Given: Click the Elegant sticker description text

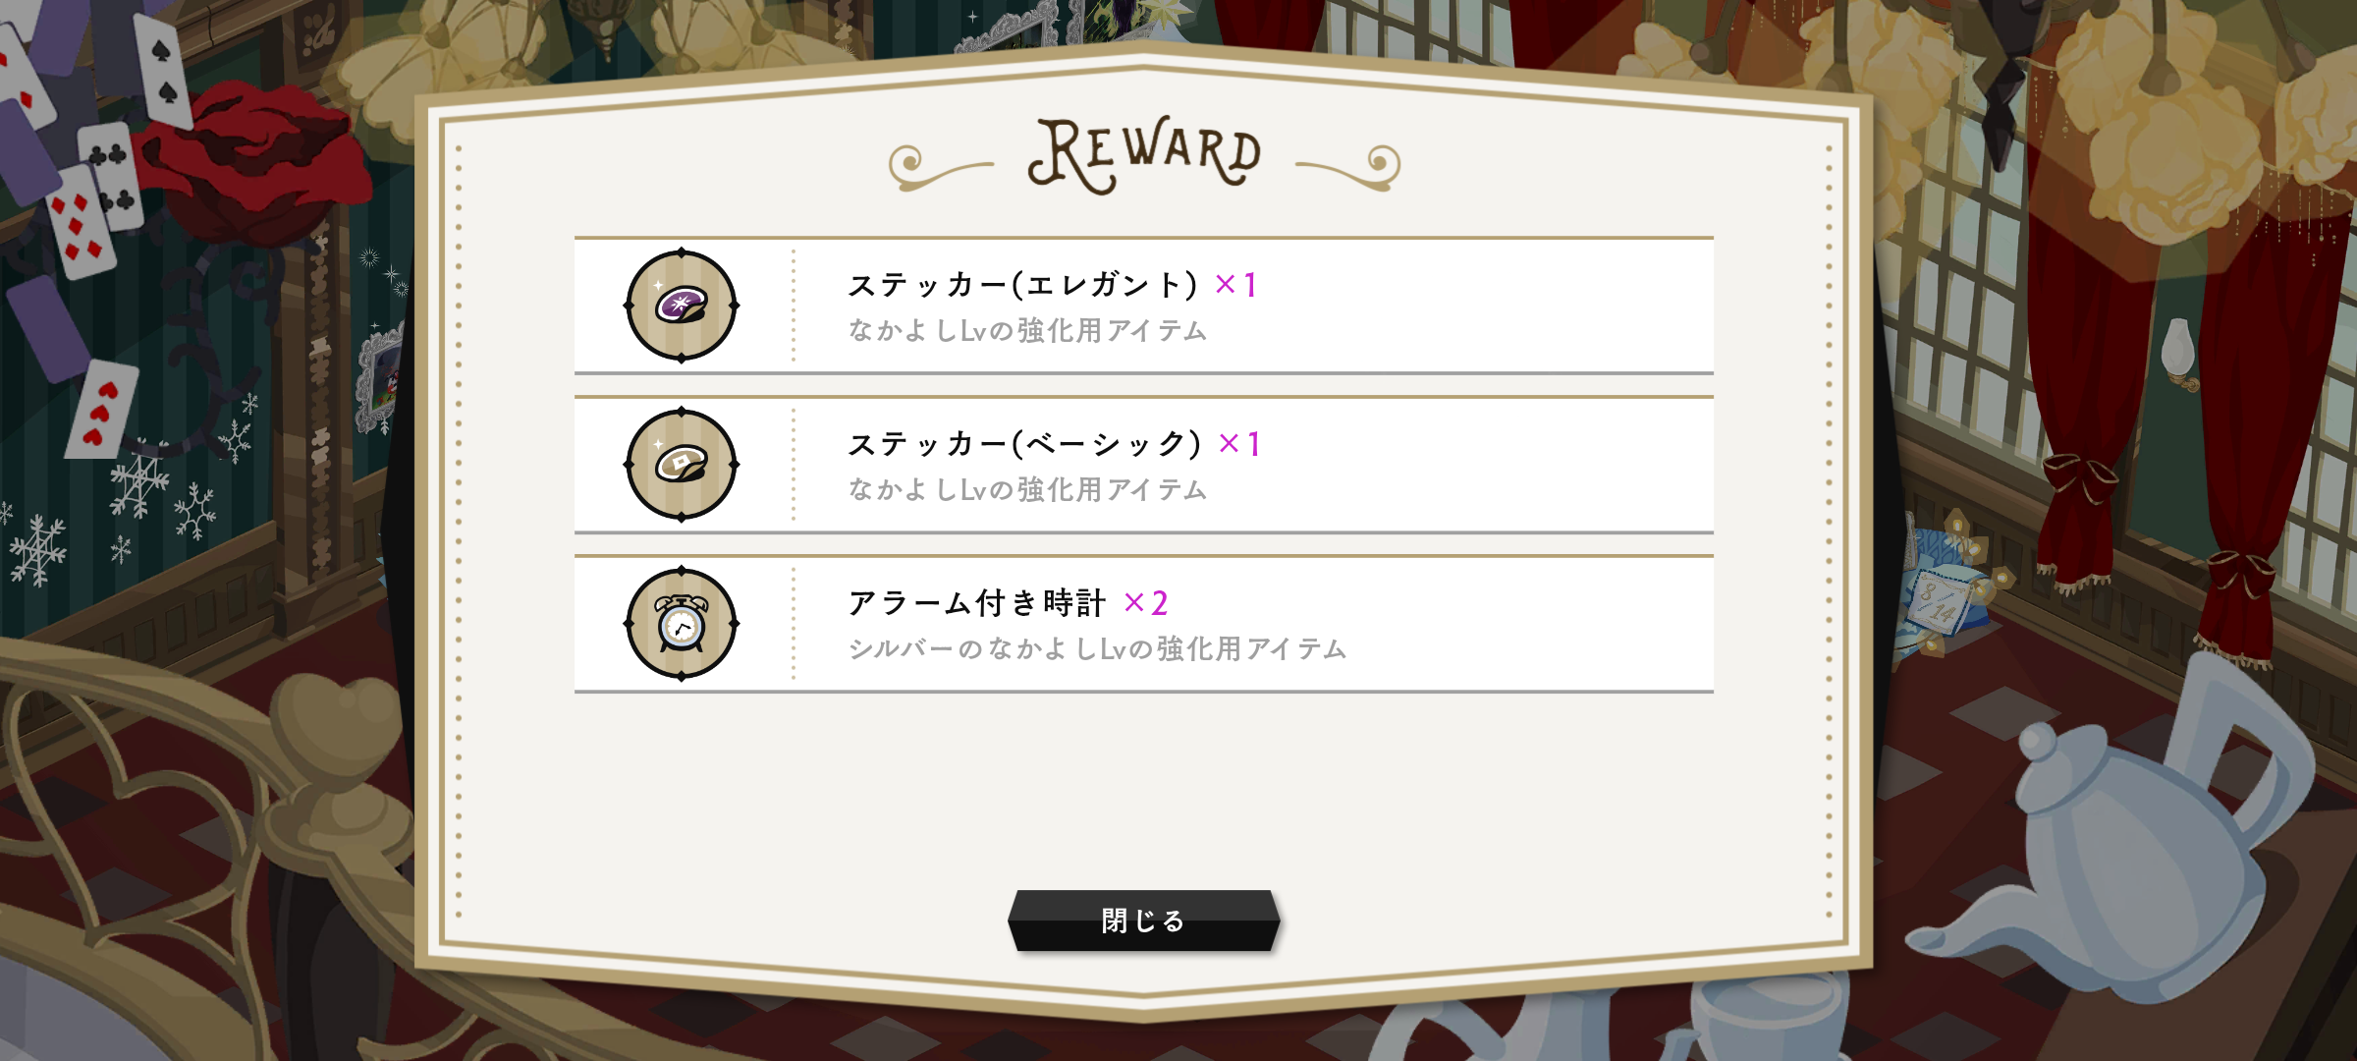Looking at the screenshot, I should point(1027,331).
